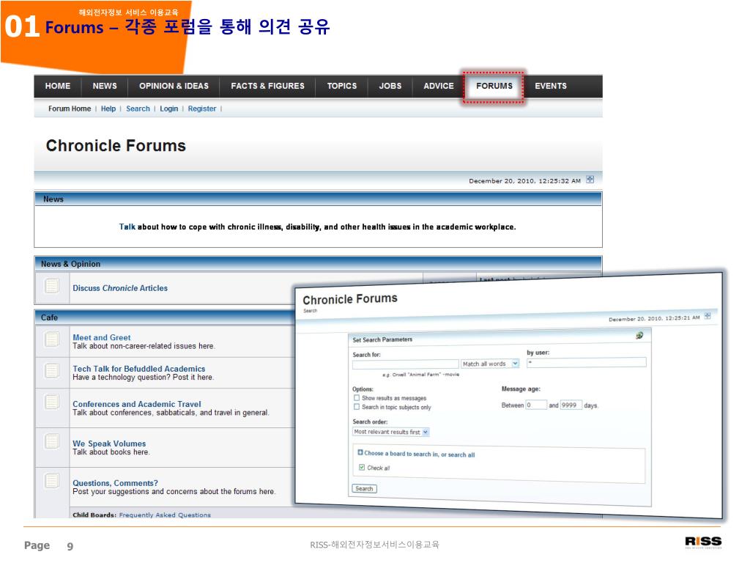Click the 'Cafe' category header

[x=165, y=317]
